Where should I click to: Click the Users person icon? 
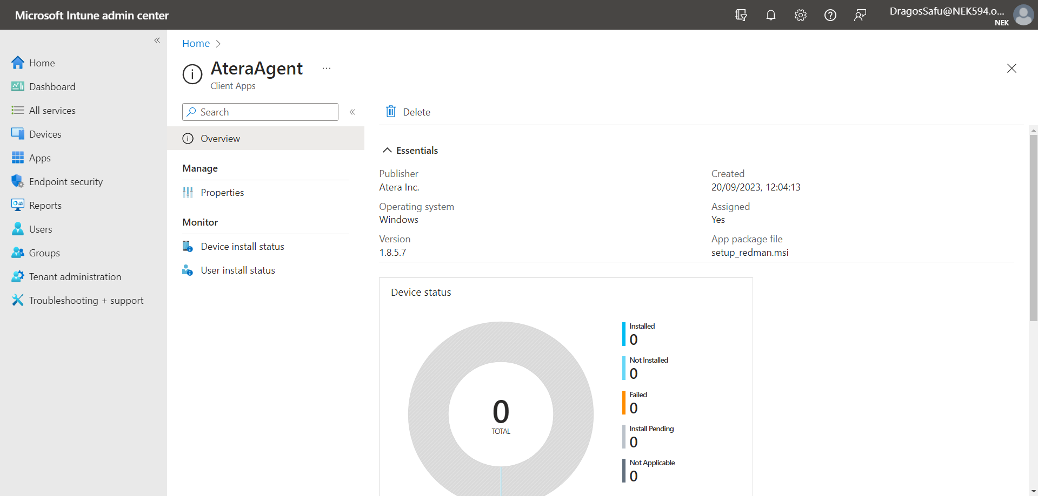(18, 229)
